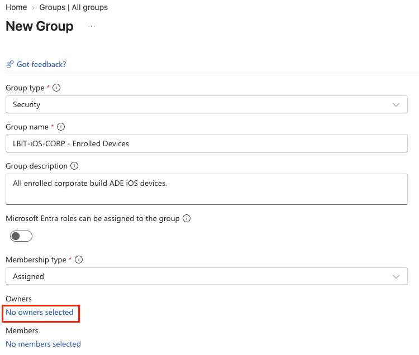Image resolution: width=419 pixels, height=355 pixels.
Task: Click the info icon beside Group name
Action: 61,127
